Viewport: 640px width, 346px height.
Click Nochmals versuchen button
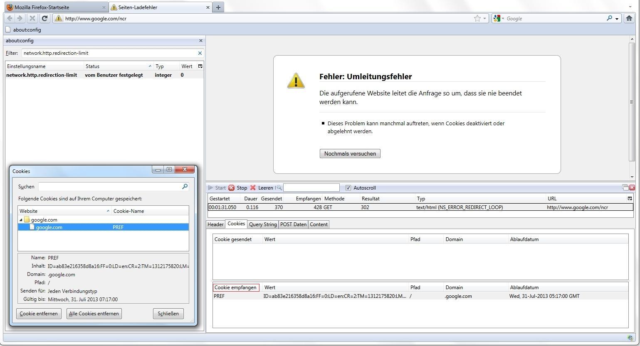coord(350,154)
